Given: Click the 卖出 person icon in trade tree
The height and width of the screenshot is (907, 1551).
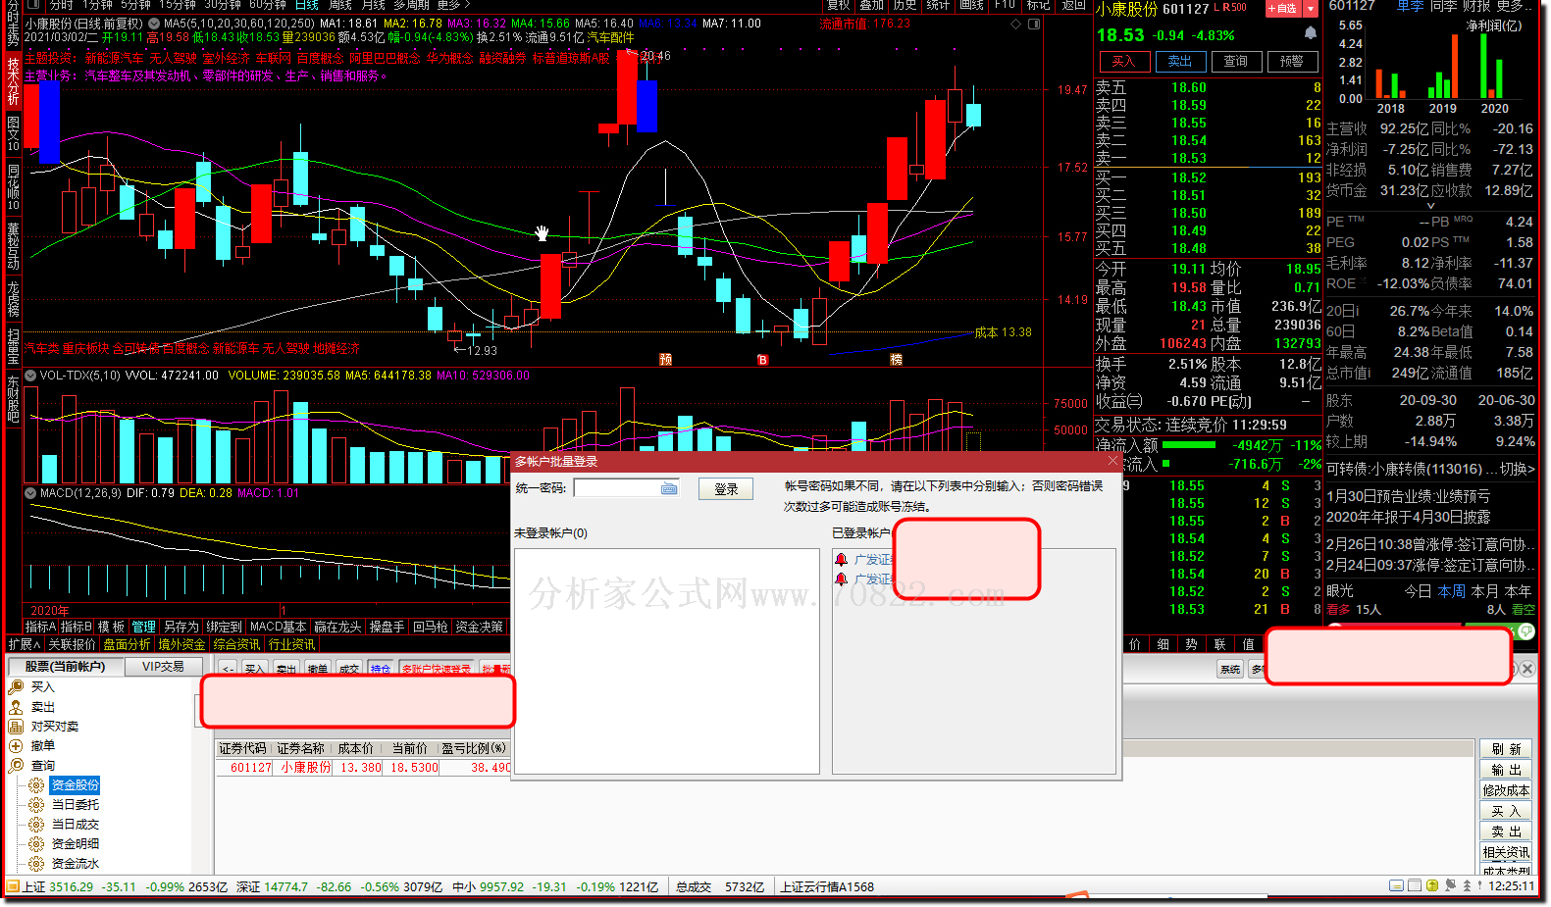Looking at the screenshot, I should [x=16, y=706].
